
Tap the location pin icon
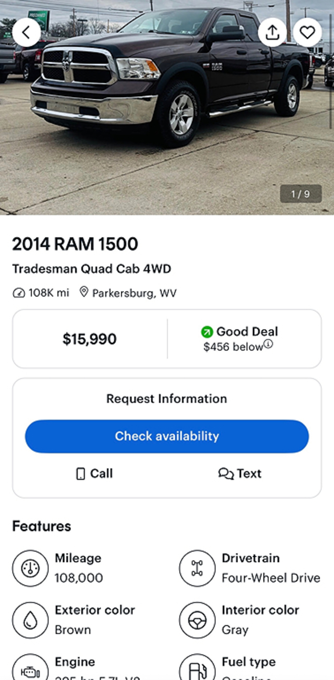coord(84,292)
